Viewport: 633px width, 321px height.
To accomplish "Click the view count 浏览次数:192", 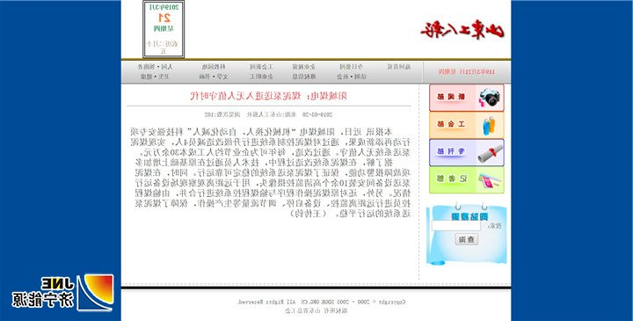I will click(222, 114).
